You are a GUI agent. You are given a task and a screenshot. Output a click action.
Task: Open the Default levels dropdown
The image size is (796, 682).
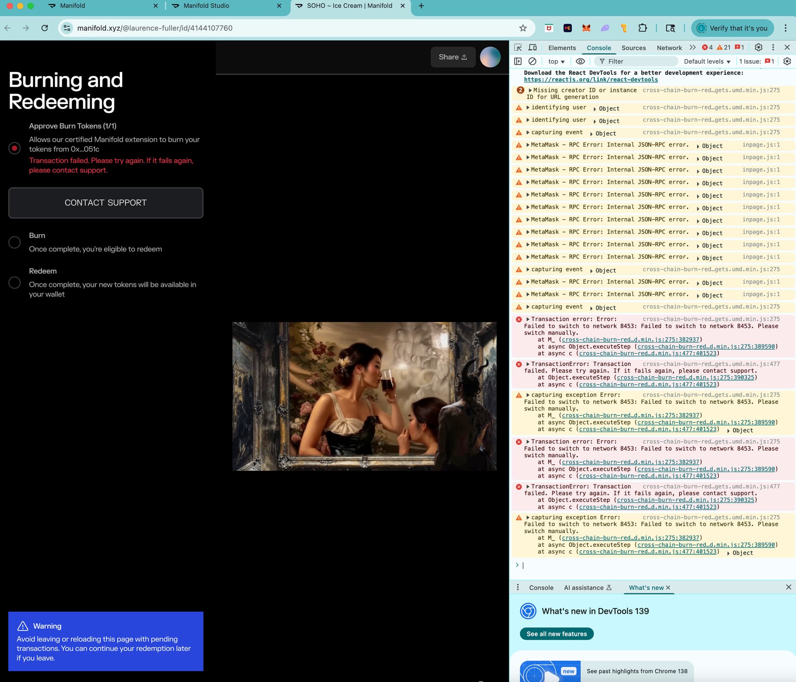[x=707, y=61]
